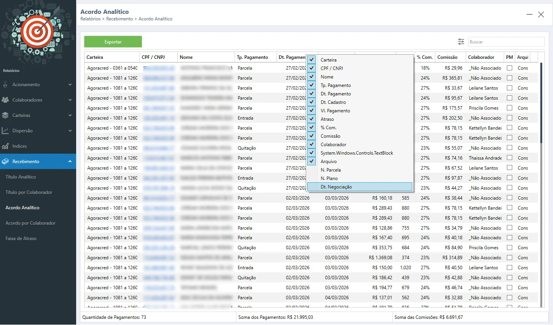Expand the Acionamento menu chevron

70,85
